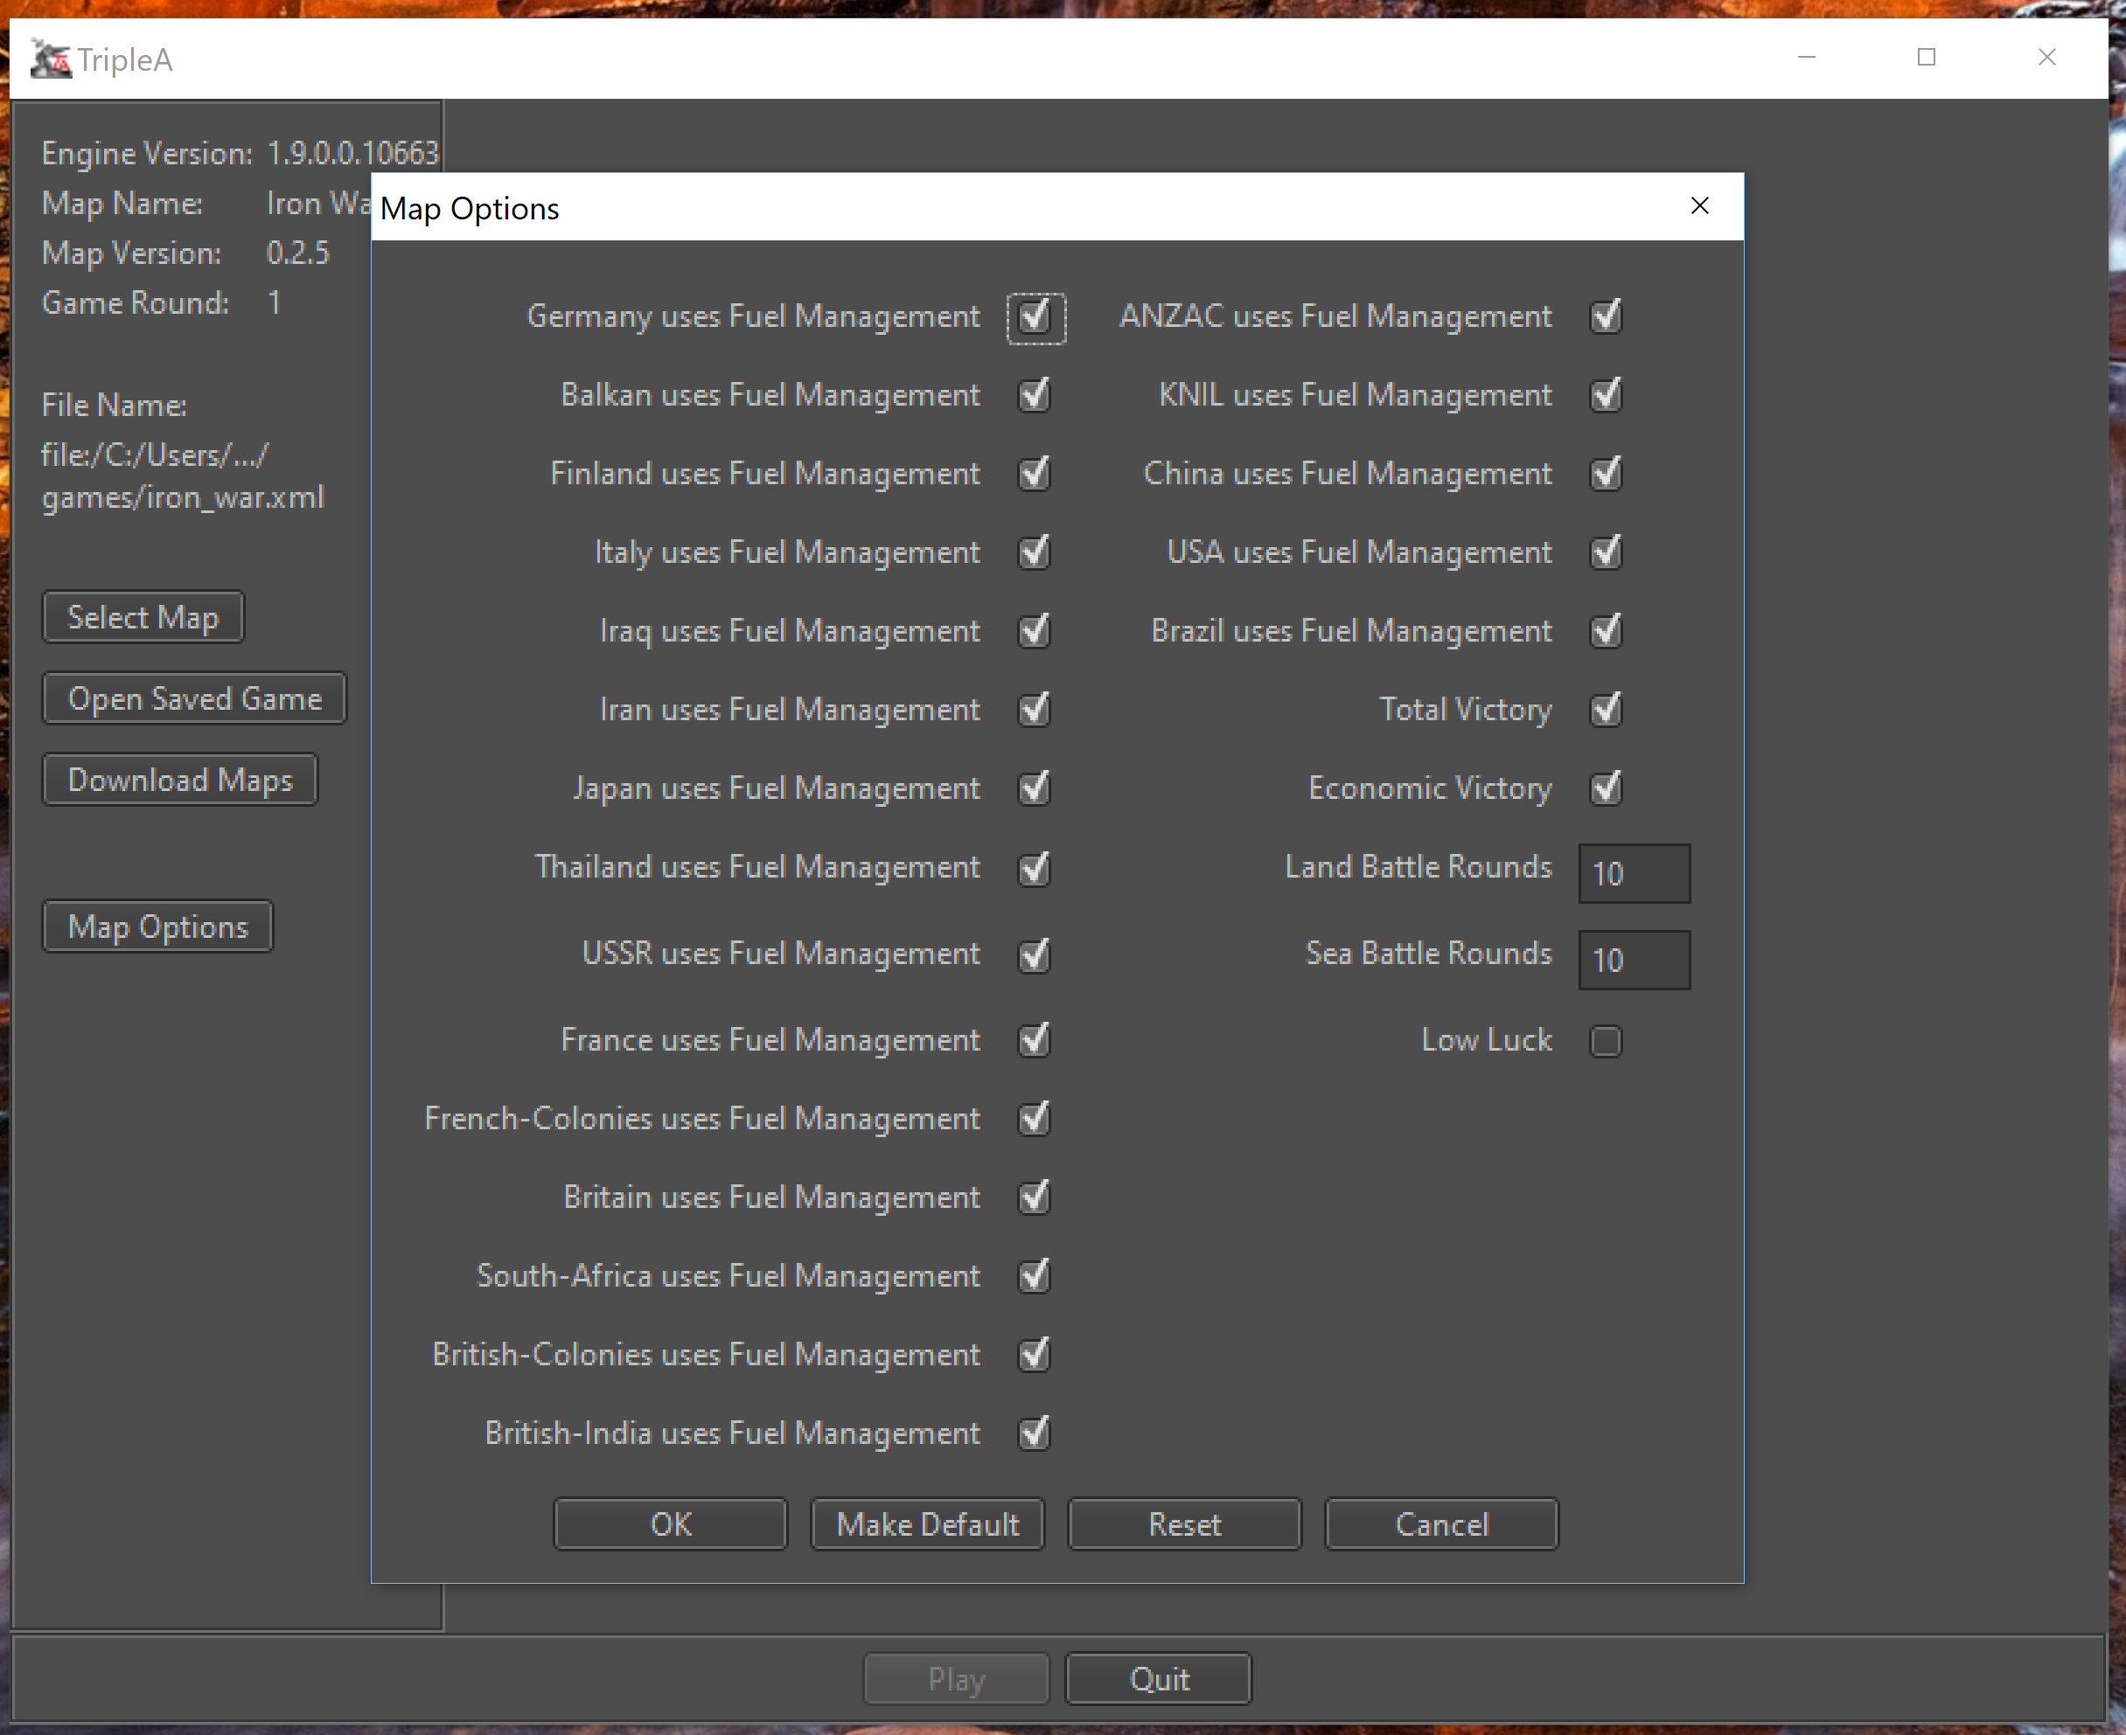
Task: Click the Quit button
Action: (1158, 1679)
